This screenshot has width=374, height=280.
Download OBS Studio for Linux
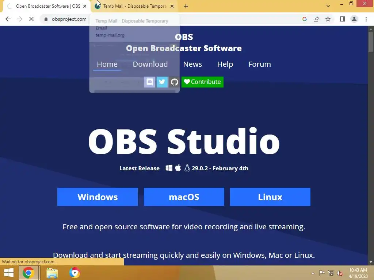coord(270,197)
